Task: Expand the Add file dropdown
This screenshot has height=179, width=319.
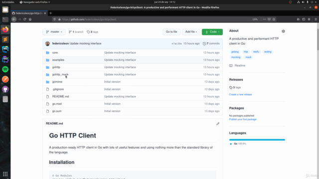Action: [191, 32]
